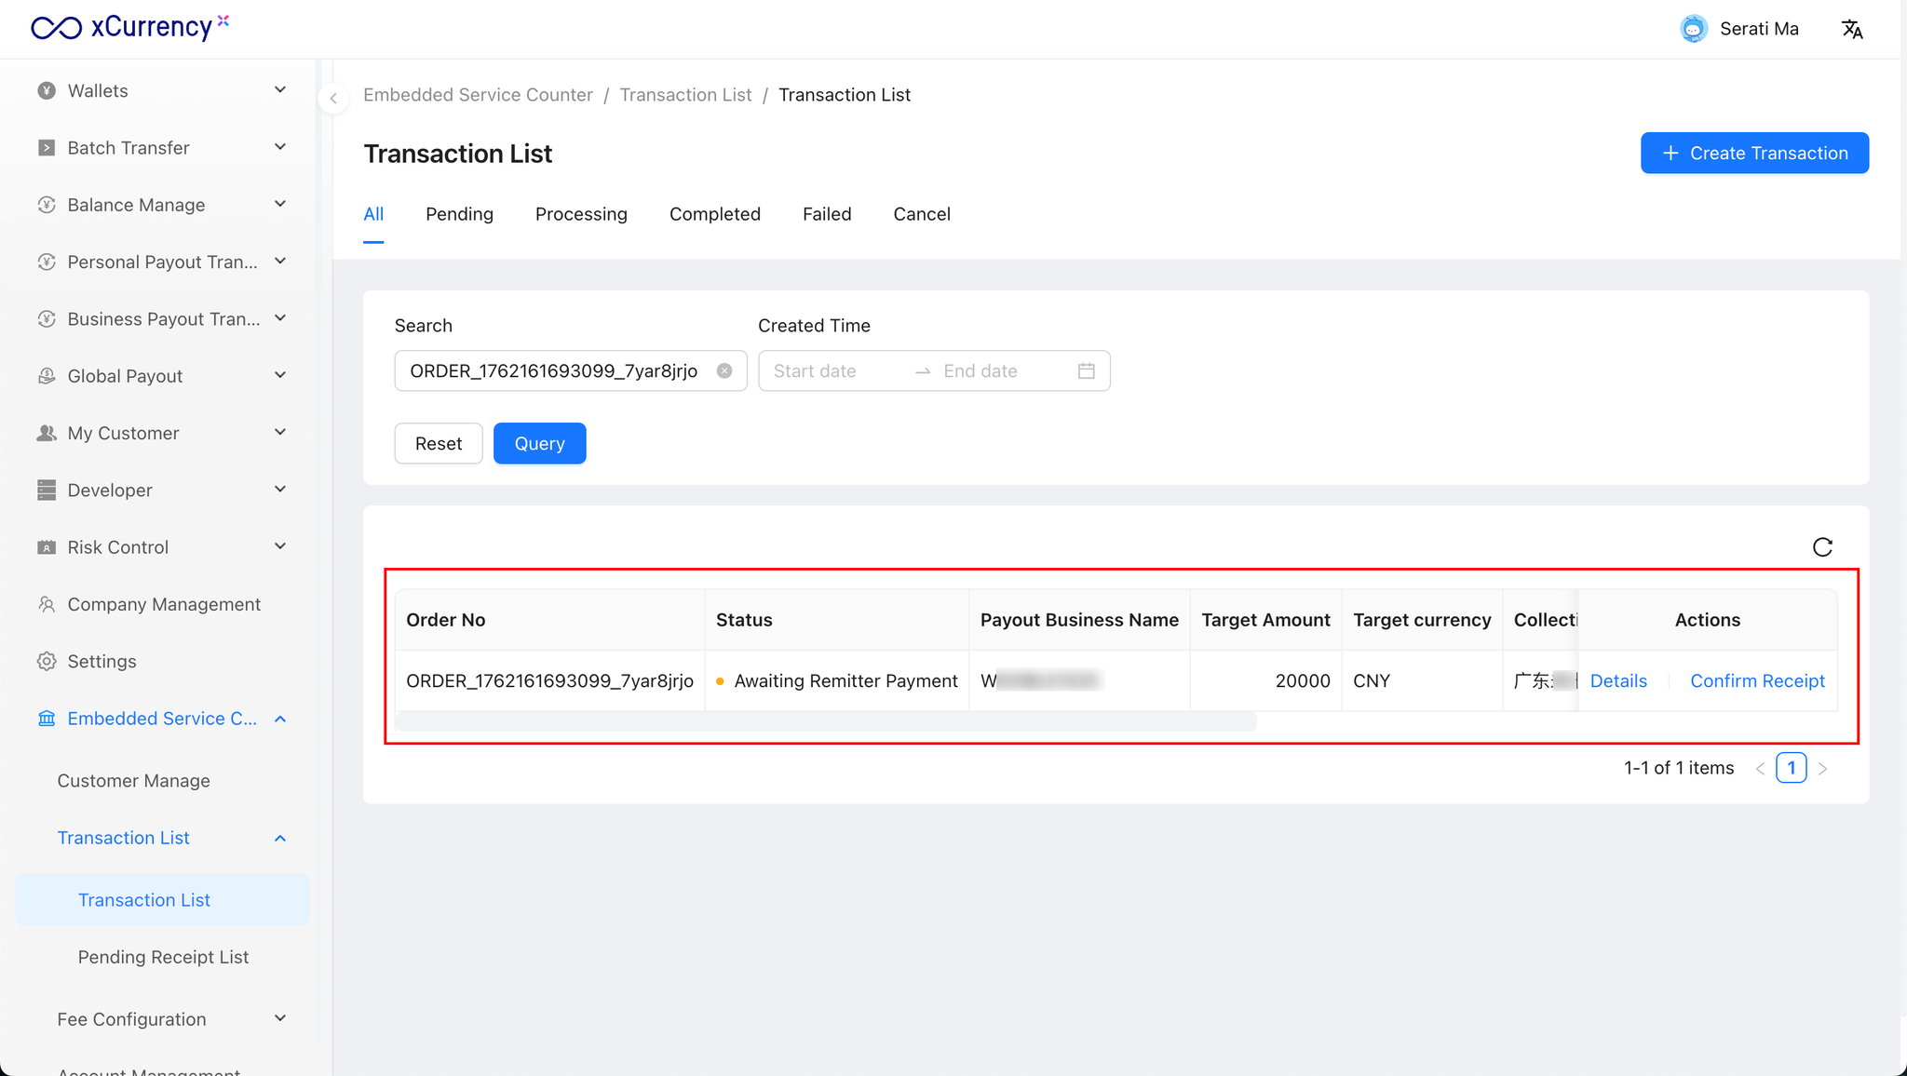This screenshot has width=1907, height=1076.
Task: Click the Start date input field
Action: 833,371
